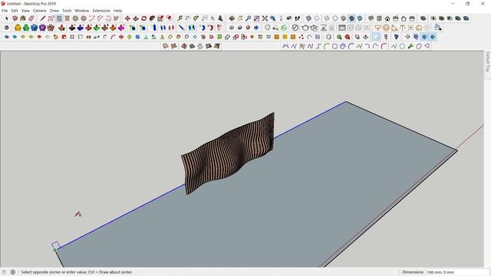Select the Protractor tool
The width and height of the screenshot is (491, 276).
196,18
